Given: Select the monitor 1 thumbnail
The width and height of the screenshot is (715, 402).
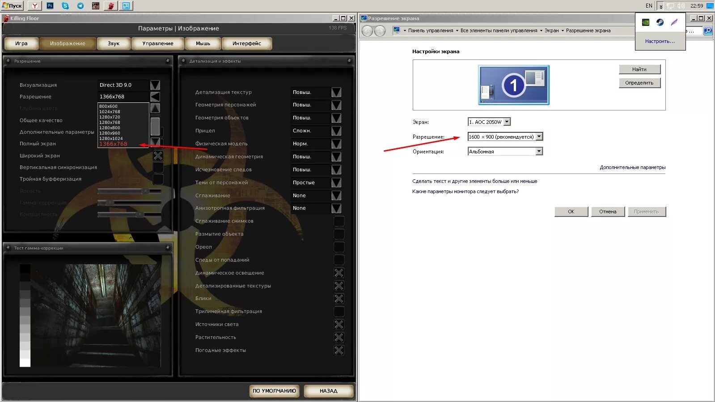Looking at the screenshot, I should (x=513, y=85).
